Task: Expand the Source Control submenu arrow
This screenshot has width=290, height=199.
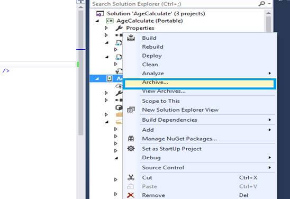Action: tap(270, 168)
